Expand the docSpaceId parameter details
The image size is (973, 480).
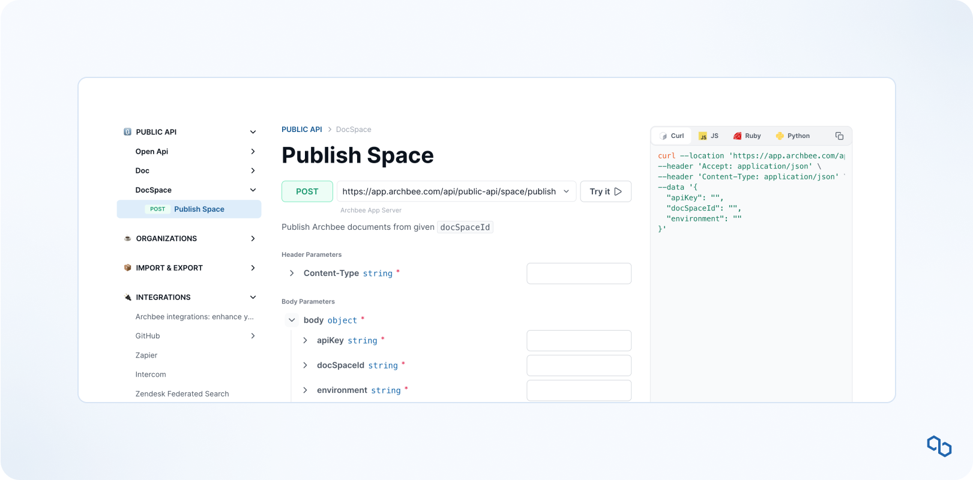[305, 365]
